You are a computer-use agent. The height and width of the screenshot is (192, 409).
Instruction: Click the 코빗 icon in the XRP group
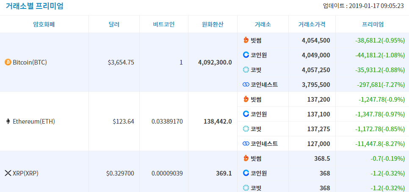(x=246, y=188)
